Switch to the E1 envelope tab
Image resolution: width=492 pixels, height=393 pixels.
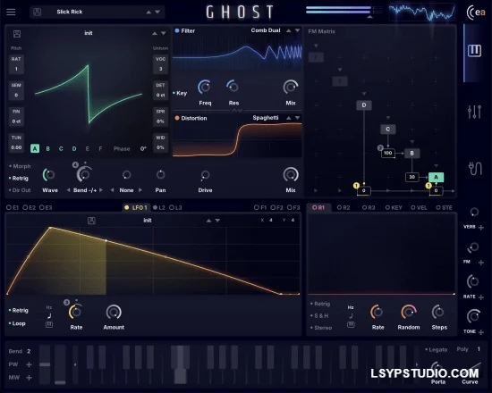pos(13,207)
